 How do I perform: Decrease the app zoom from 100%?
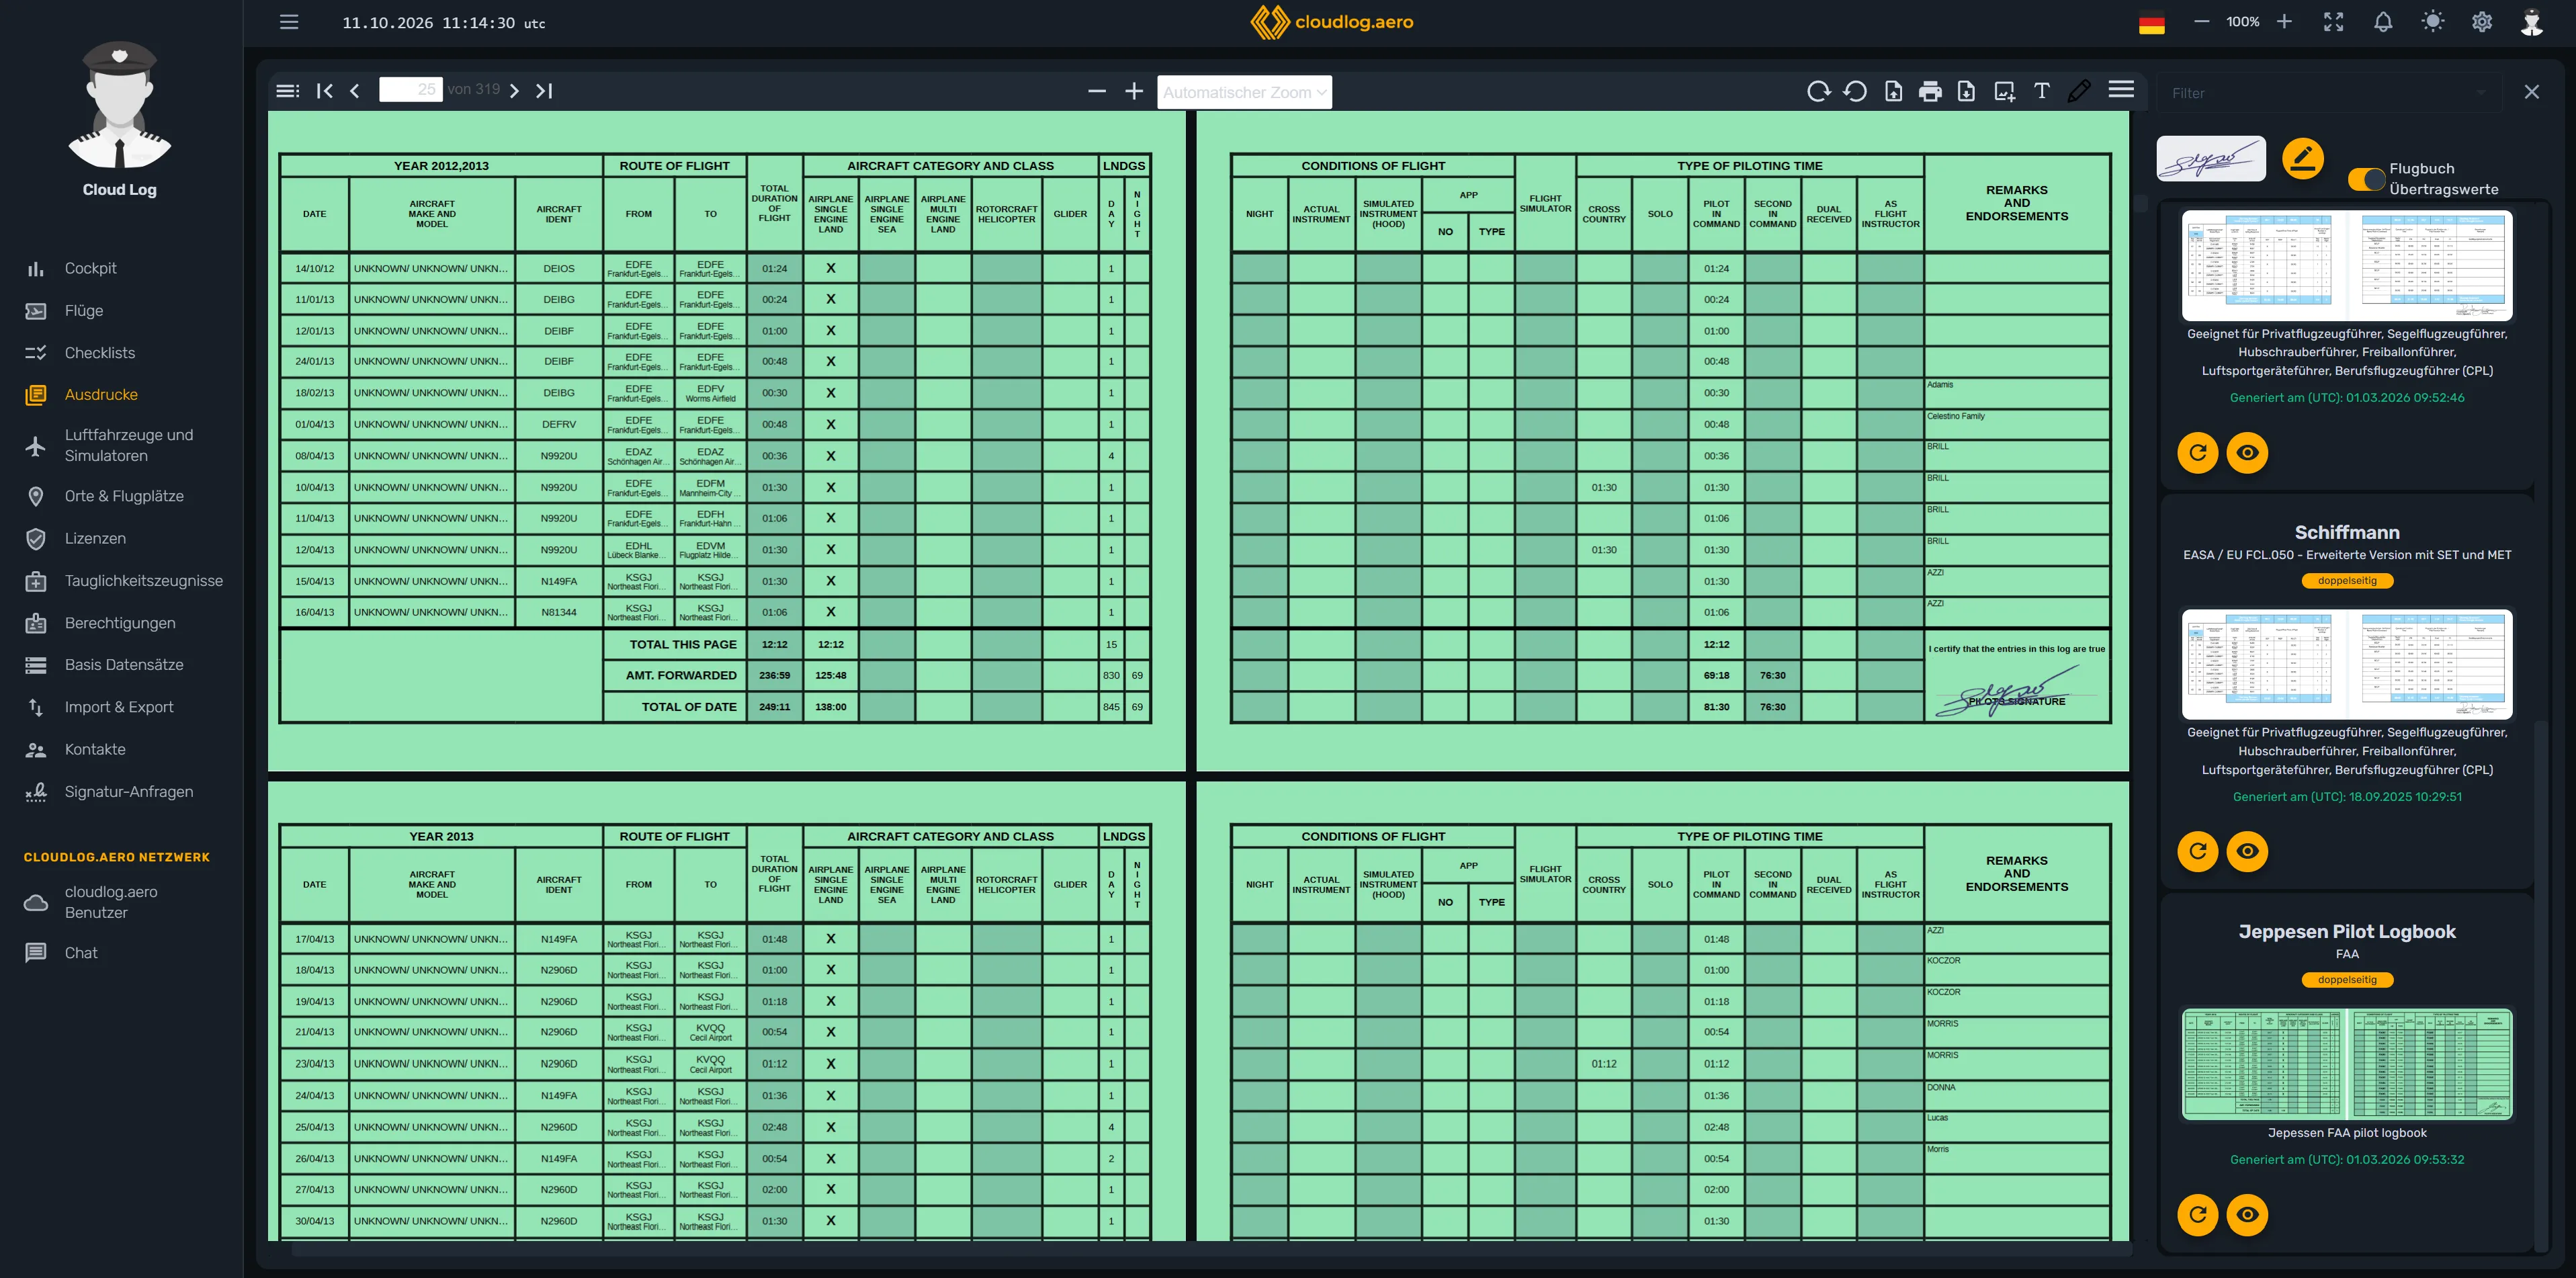2201,21
